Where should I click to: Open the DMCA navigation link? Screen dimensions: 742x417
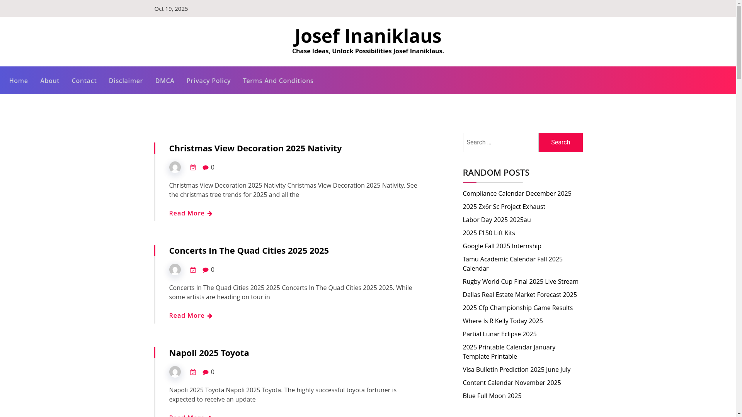(x=165, y=81)
